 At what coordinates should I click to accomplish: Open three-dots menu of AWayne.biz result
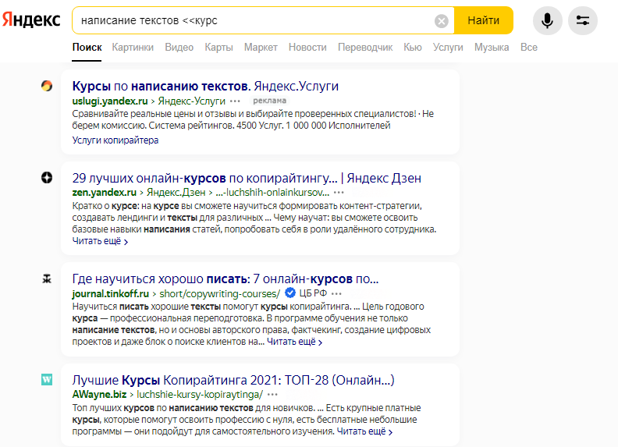pyautogui.click(x=273, y=395)
